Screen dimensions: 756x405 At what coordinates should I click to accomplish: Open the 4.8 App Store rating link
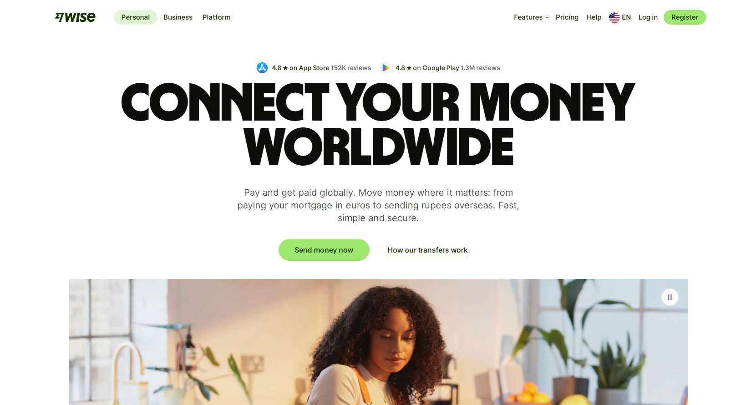click(314, 68)
